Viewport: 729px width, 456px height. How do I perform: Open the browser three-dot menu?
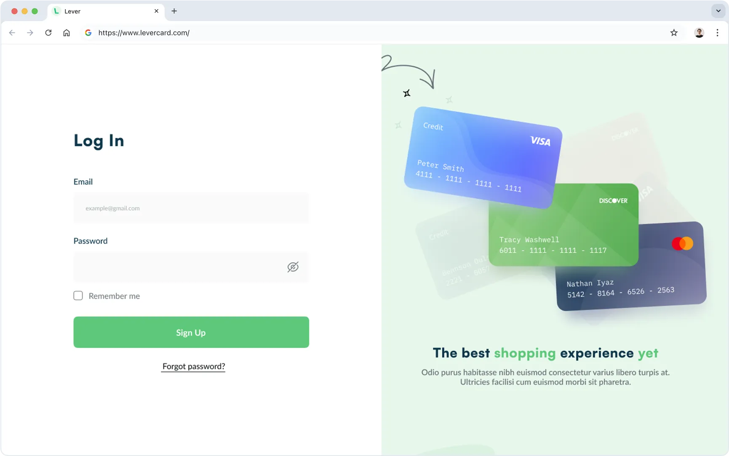pyautogui.click(x=717, y=32)
